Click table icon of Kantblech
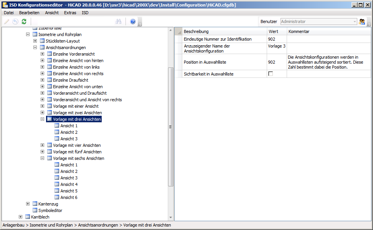Image resolution: width=373 pixels, height=230 pixels. pos(28,217)
